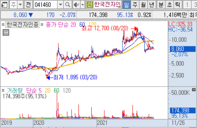Click the 거래량 volume indicator label
This screenshot has height=128, width=197.
point(15,91)
